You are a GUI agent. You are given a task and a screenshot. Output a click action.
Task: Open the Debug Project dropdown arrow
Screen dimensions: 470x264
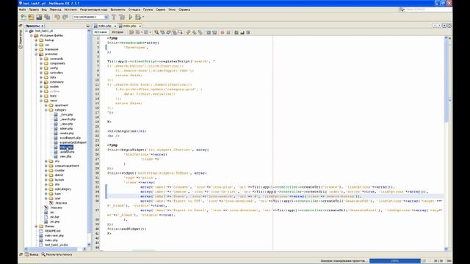[143, 17]
